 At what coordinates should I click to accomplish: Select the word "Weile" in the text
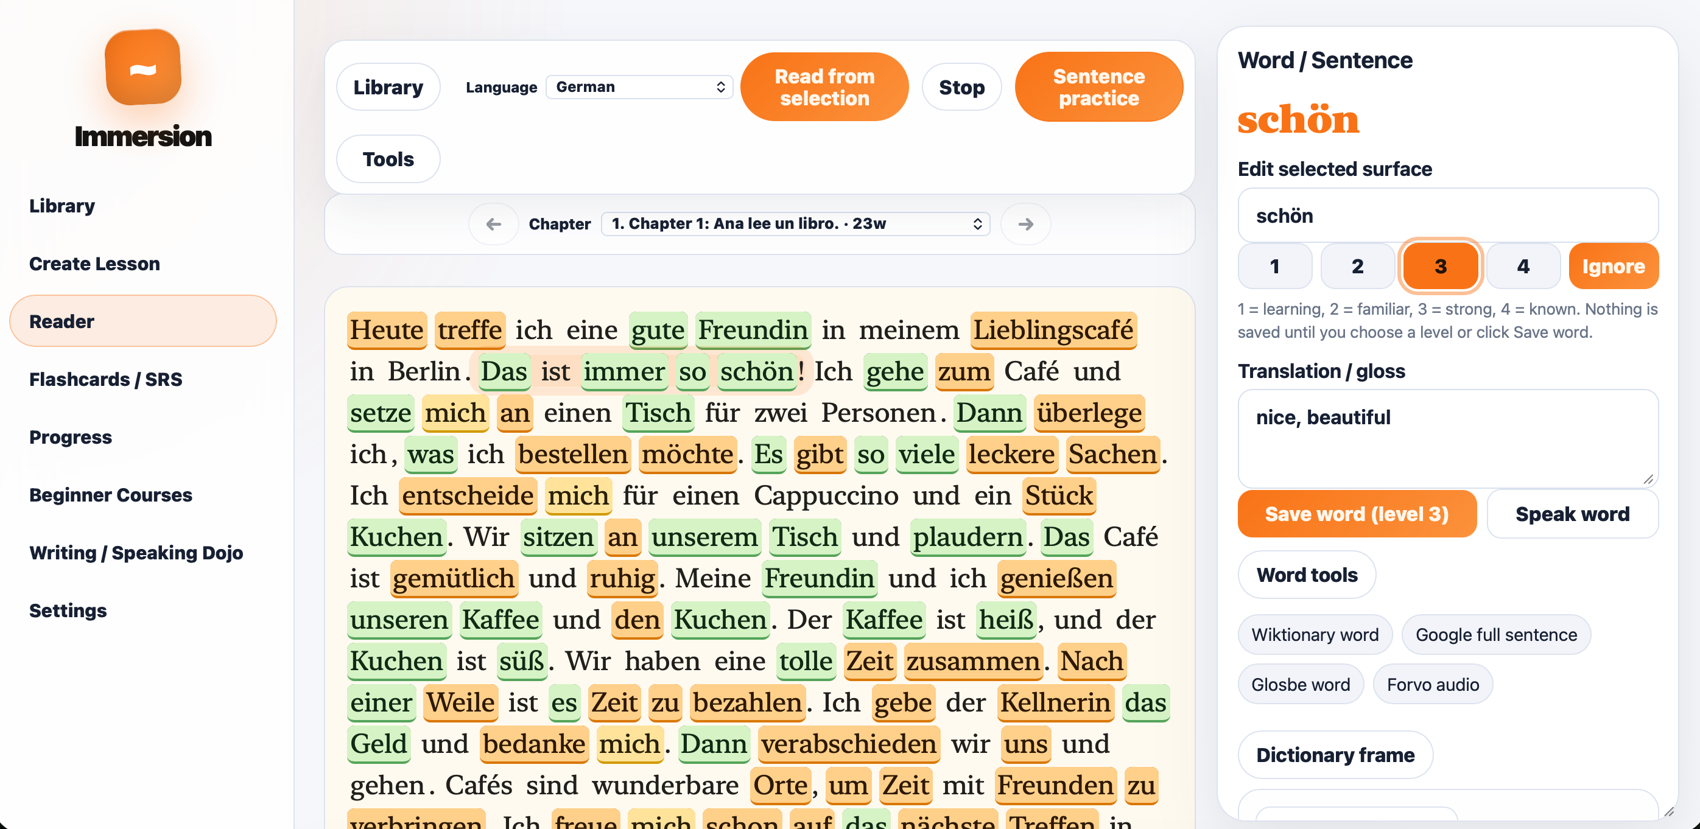(460, 702)
